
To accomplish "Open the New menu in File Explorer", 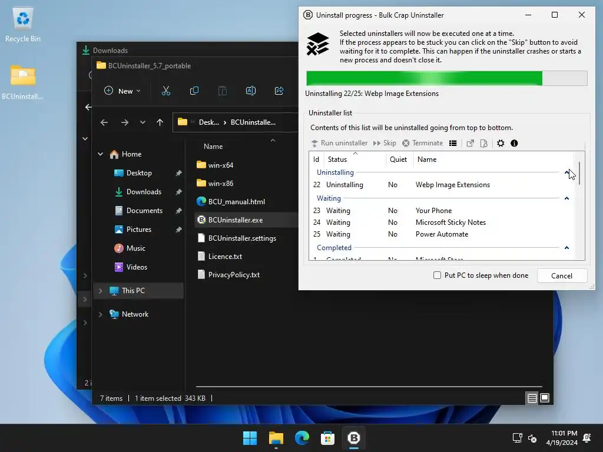I will pyautogui.click(x=122, y=91).
